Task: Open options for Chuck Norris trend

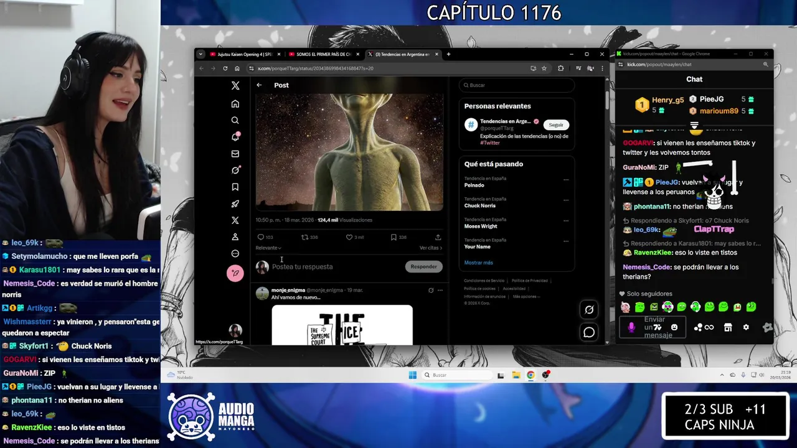Action: [566, 200]
